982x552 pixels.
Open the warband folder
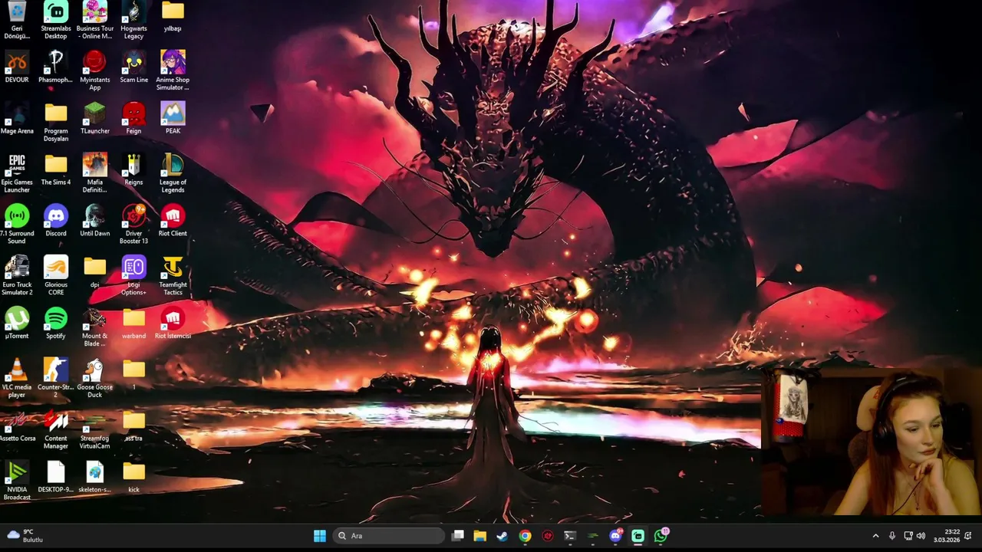(133, 324)
